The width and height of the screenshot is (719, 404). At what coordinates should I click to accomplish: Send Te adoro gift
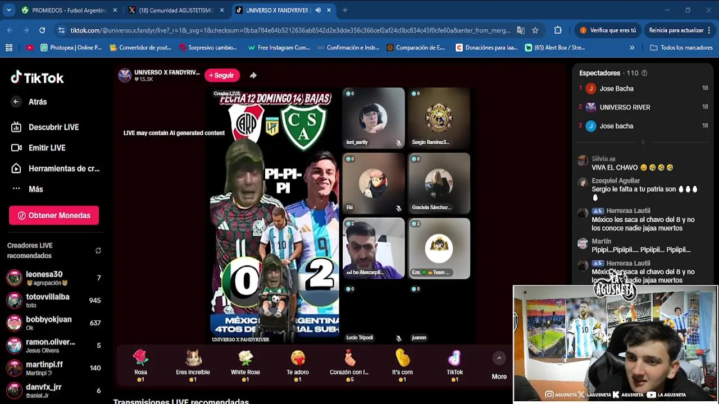(298, 365)
